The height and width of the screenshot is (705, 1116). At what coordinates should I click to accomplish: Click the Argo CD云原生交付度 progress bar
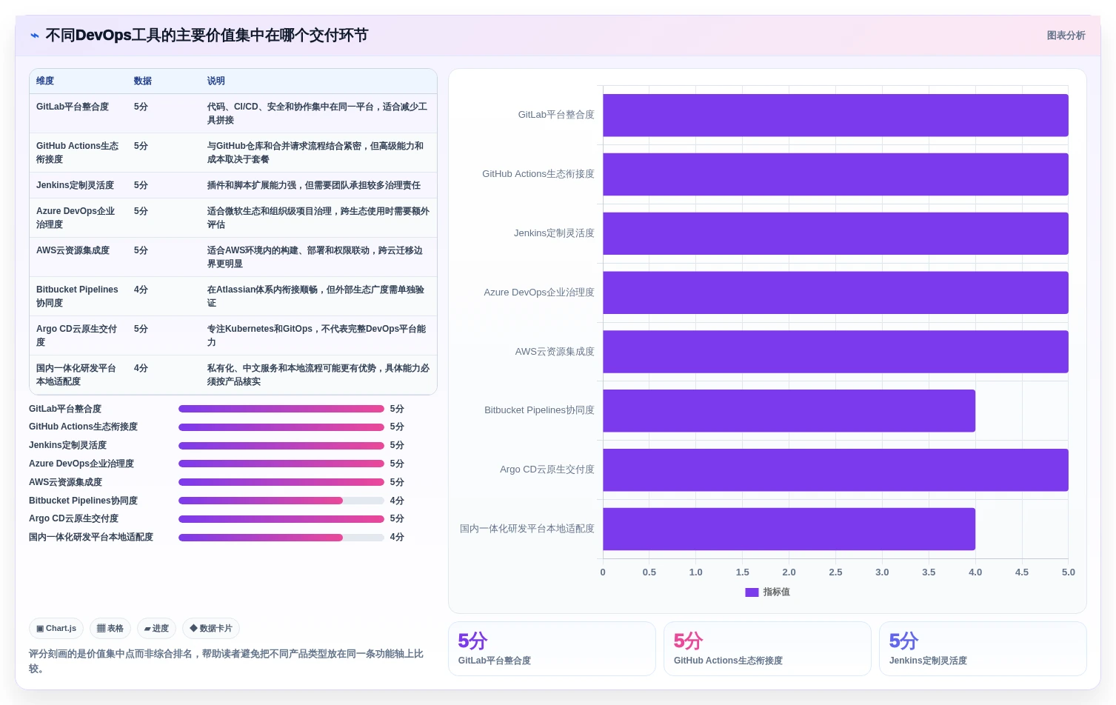[x=281, y=519]
